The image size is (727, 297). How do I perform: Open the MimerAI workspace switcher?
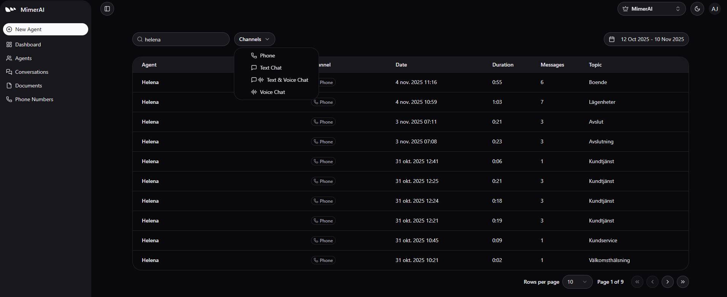coord(651,9)
